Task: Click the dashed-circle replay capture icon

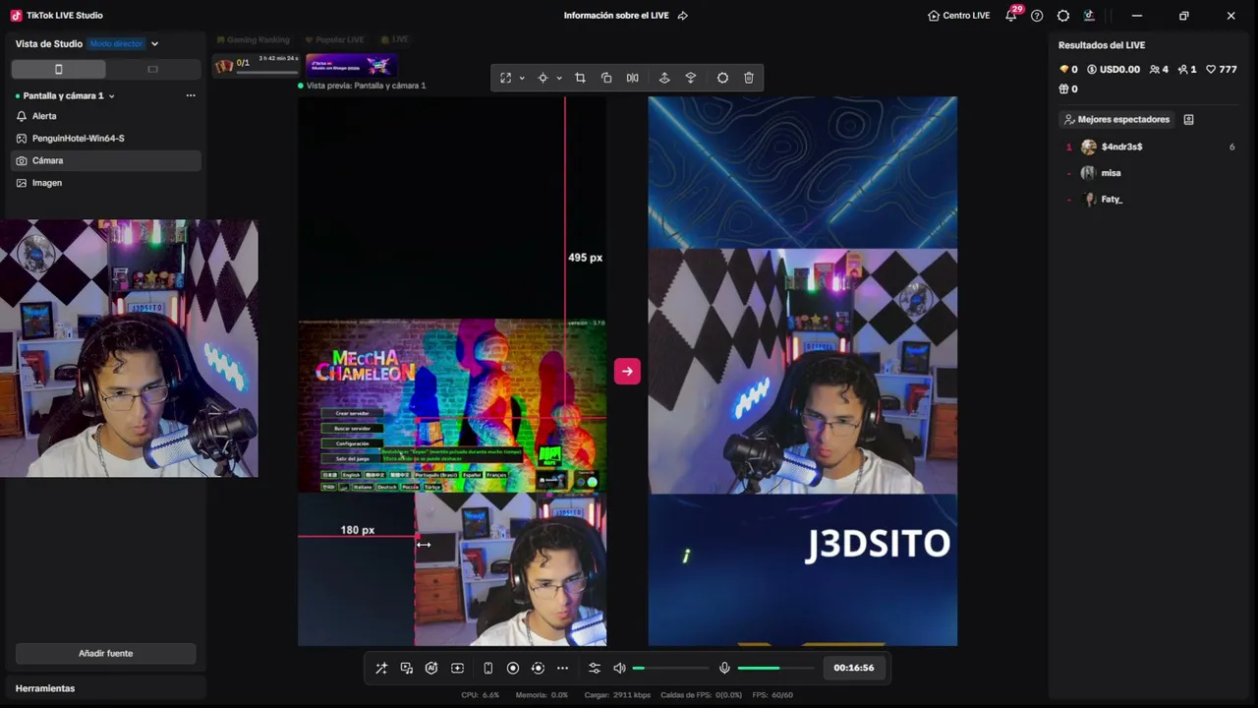Action: 538,669
